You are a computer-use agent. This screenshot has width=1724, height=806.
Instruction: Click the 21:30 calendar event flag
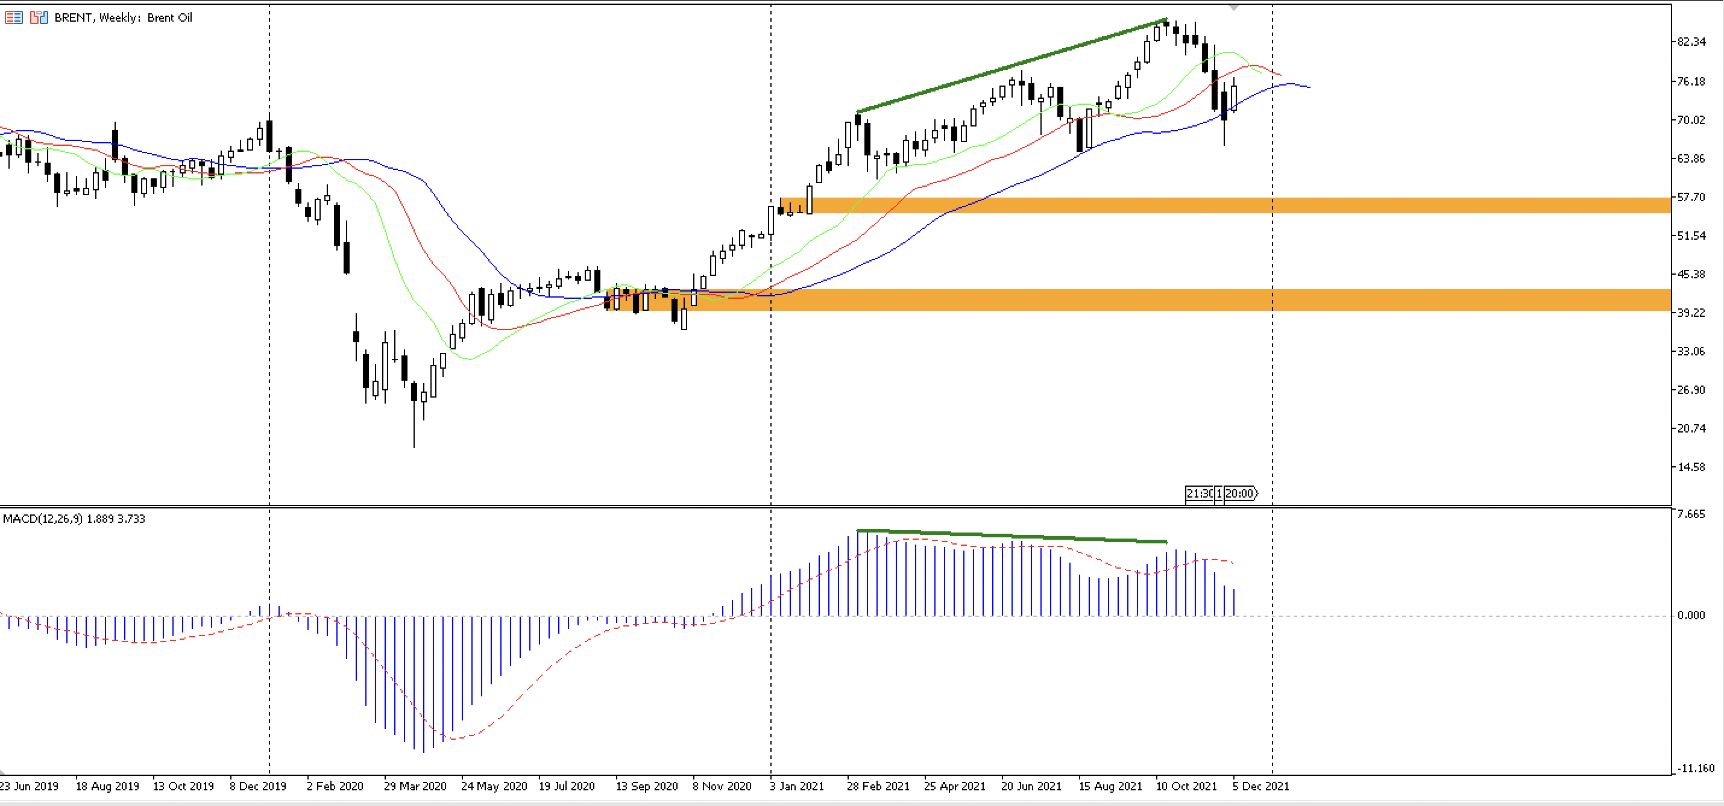point(1198,493)
